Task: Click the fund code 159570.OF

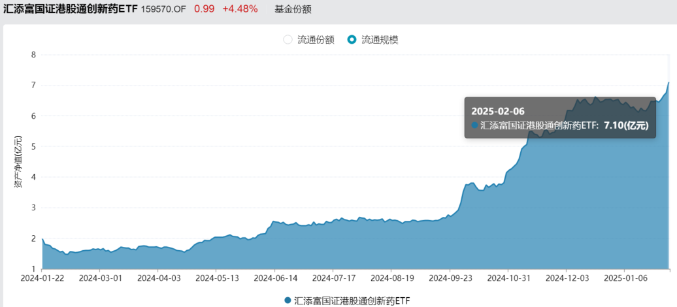Action: [163, 9]
